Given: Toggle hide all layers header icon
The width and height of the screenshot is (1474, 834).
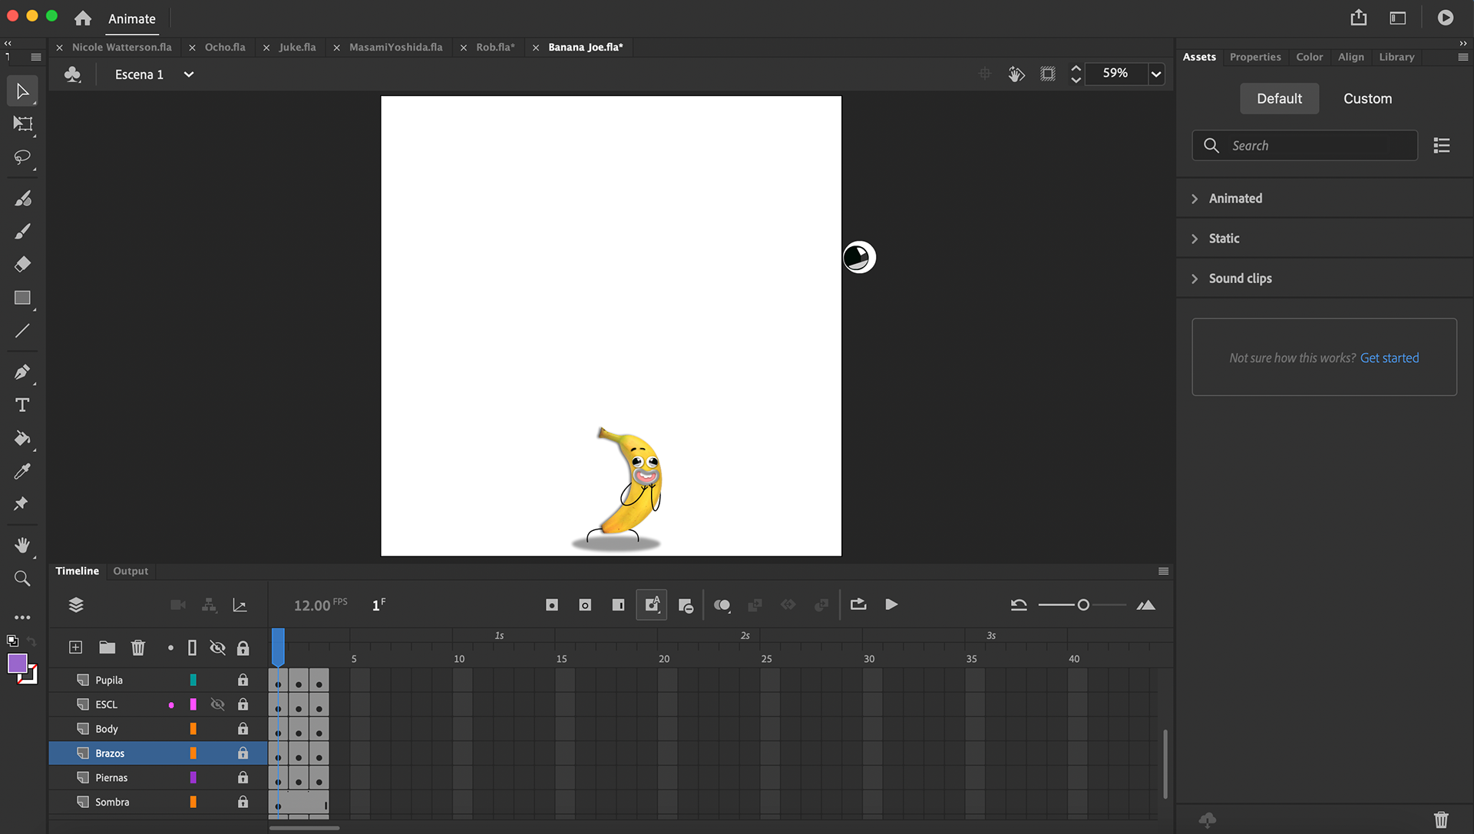Looking at the screenshot, I should [x=218, y=648].
